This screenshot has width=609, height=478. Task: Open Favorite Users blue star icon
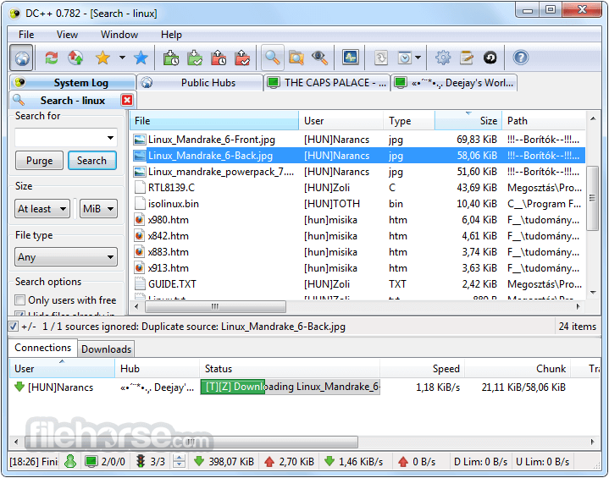point(141,58)
